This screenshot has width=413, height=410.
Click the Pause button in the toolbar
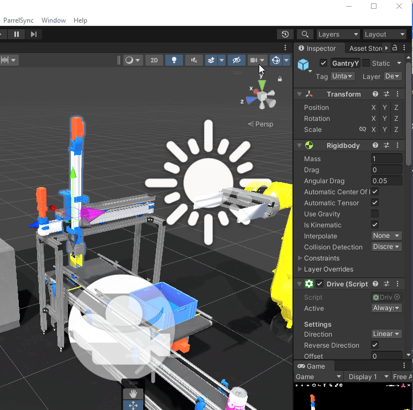(x=17, y=34)
